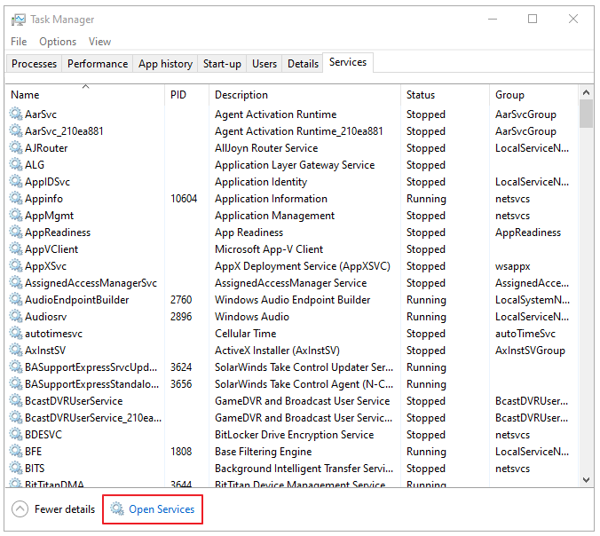The image size is (600, 536).
Task: Click the 'wsappx' group cell
Action: point(512,266)
